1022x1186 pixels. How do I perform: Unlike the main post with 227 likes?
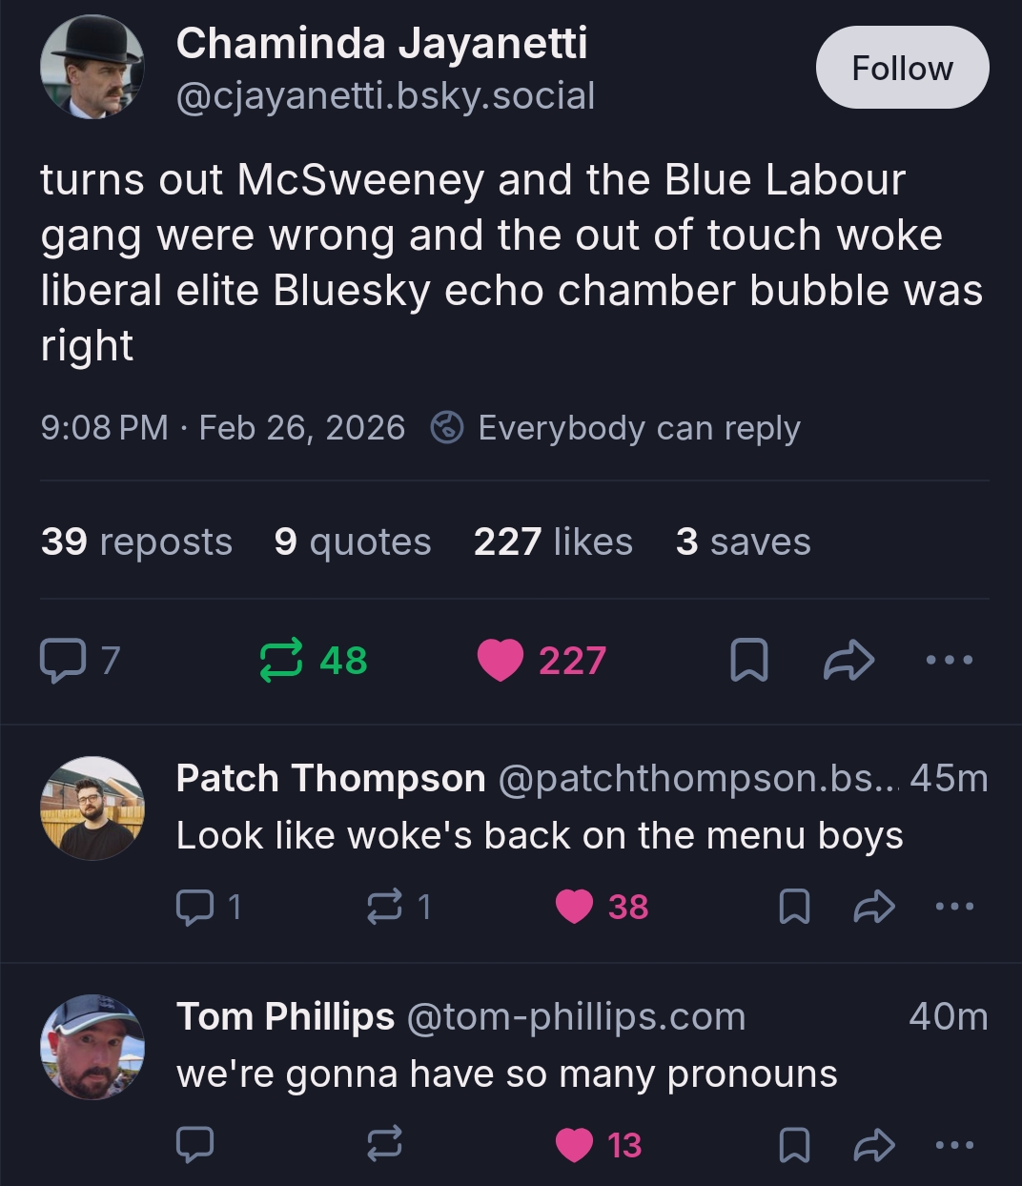[501, 660]
